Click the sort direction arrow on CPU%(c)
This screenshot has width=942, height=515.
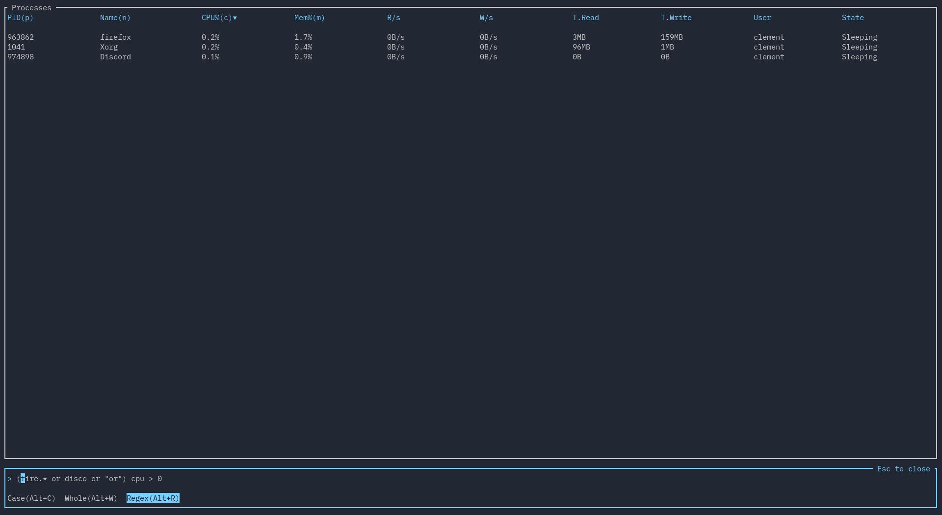[235, 18]
